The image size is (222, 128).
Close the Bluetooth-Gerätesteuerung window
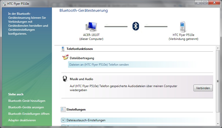(214, 2)
